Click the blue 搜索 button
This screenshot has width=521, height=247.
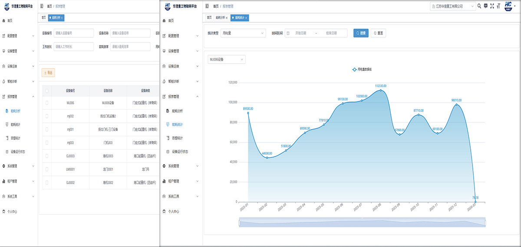(361, 33)
